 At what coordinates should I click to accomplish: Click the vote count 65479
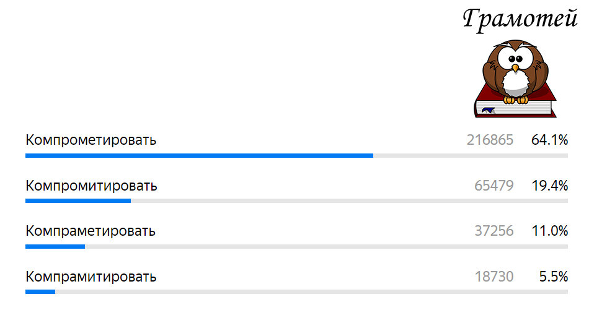click(x=494, y=186)
